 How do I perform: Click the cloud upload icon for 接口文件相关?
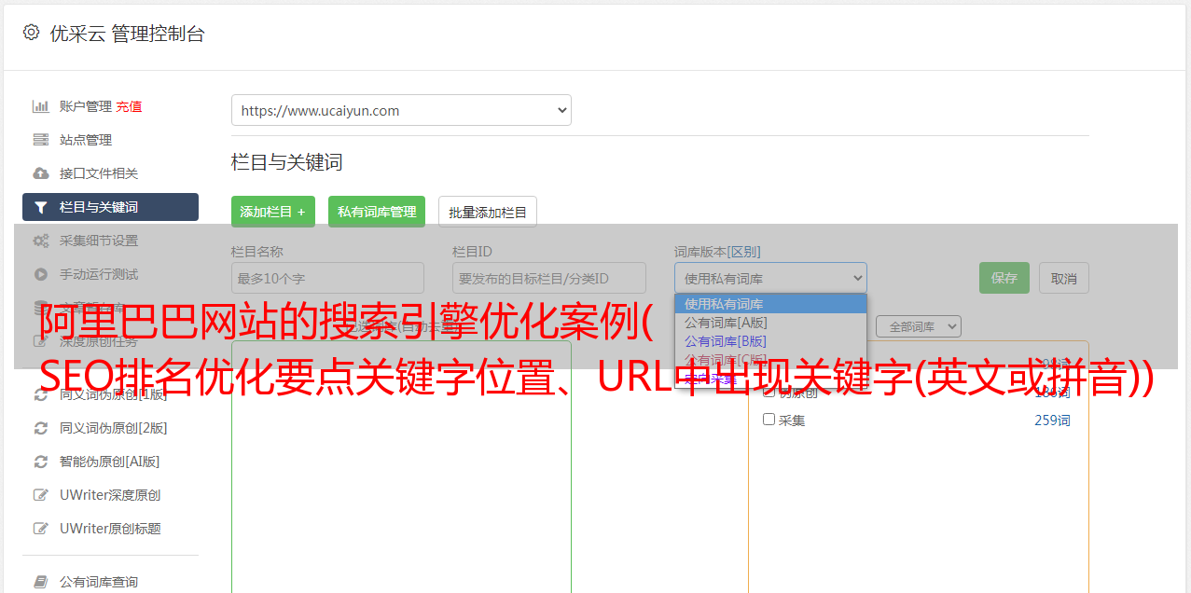[x=41, y=173]
